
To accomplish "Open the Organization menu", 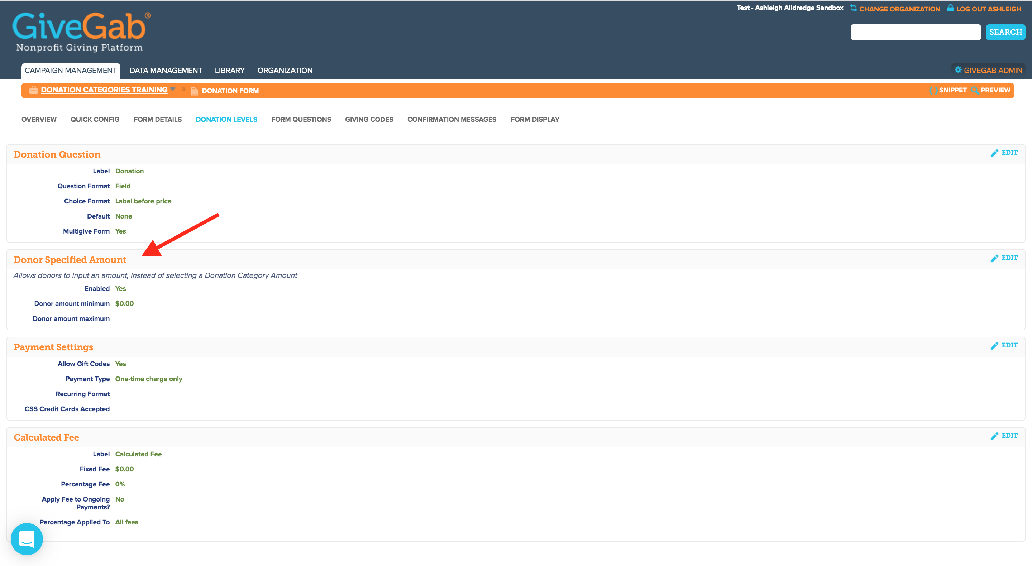I will click(x=285, y=71).
